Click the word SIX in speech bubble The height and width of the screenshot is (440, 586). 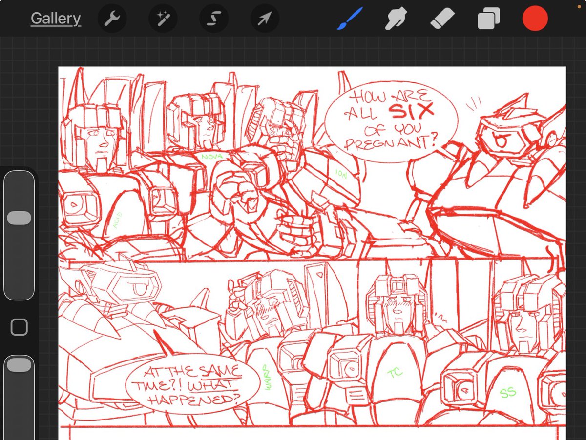pyautogui.click(x=411, y=111)
